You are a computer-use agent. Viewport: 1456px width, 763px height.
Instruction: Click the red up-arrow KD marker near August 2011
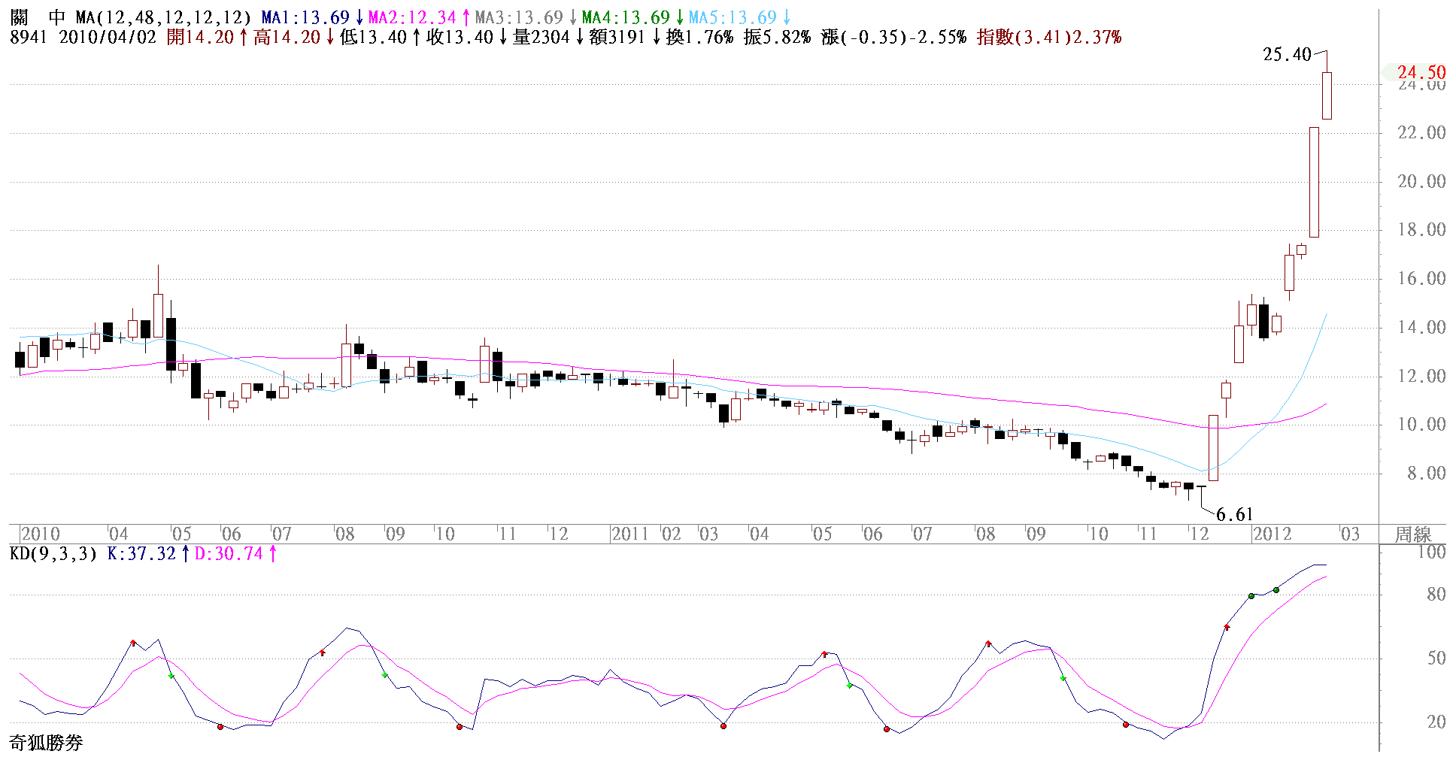(x=988, y=643)
